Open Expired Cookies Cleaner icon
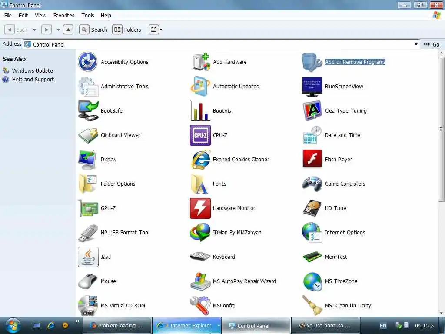 [201, 160]
